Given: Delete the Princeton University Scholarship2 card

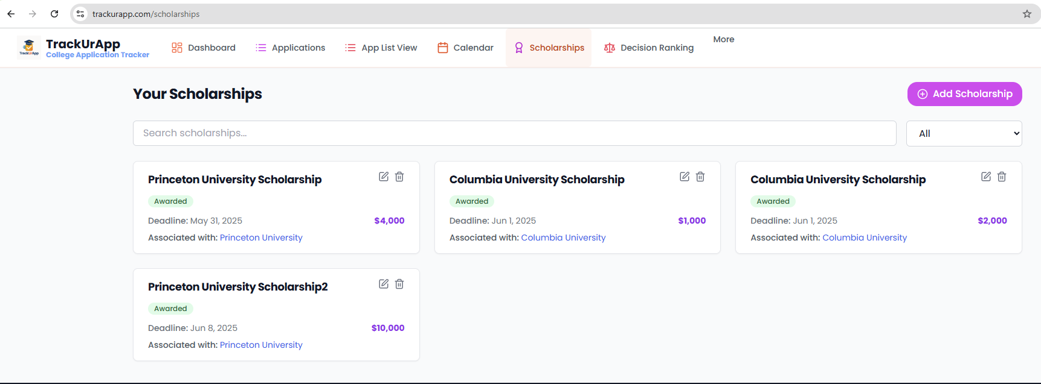Looking at the screenshot, I should [x=399, y=284].
